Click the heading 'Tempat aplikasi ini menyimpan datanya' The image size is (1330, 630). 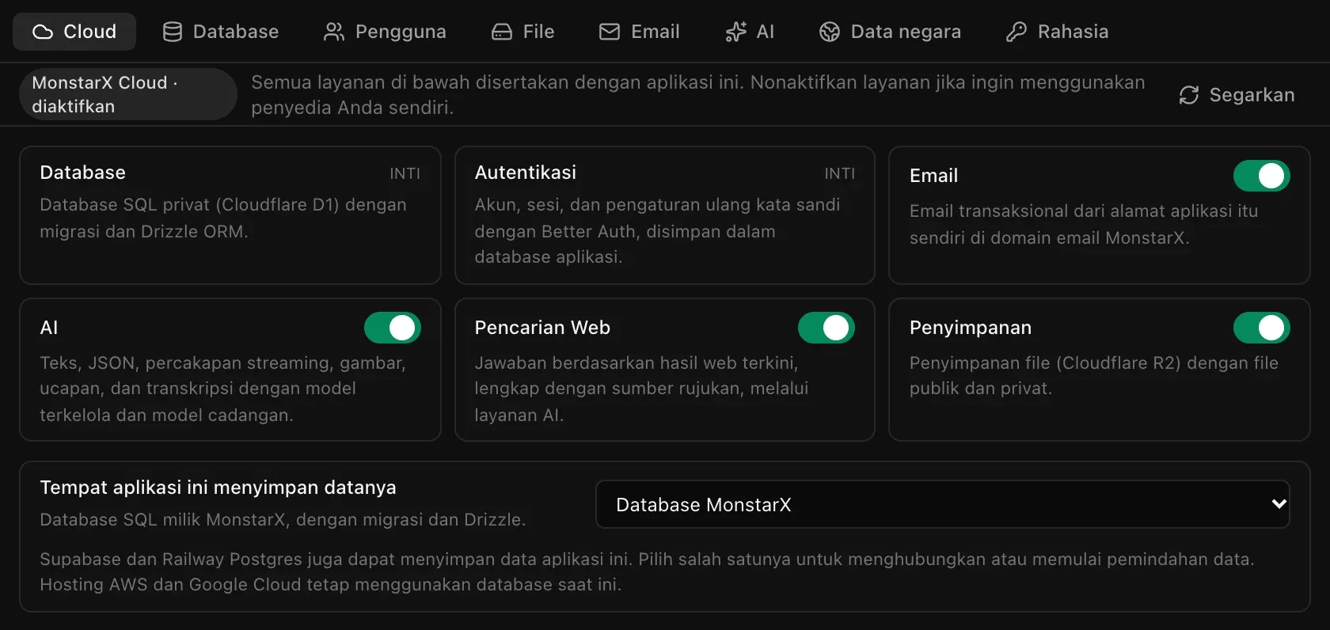tap(218, 488)
